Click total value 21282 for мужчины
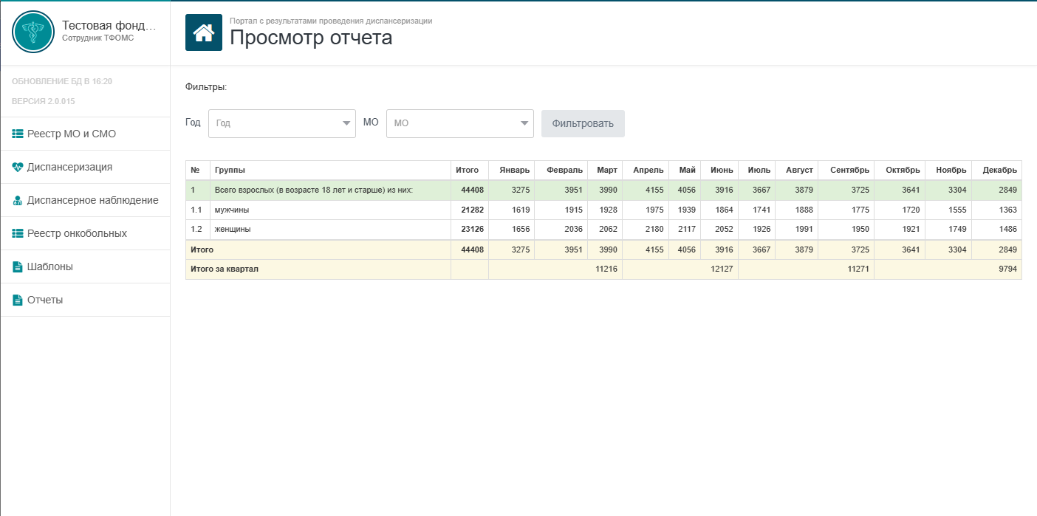Screen dimensions: 1037x516 click(x=472, y=210)
